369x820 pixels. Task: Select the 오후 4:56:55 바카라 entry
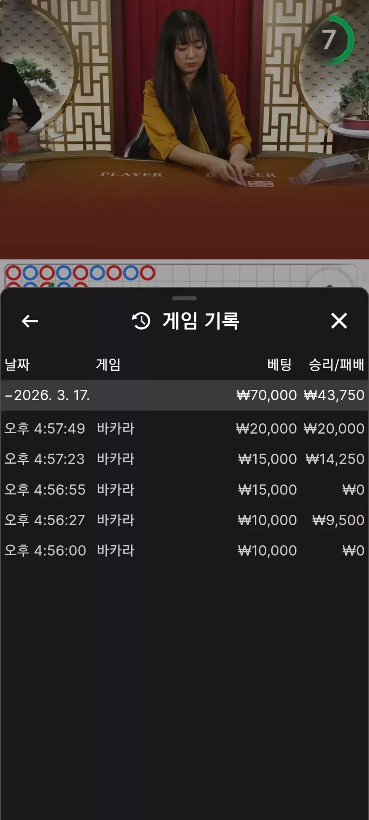184,490
